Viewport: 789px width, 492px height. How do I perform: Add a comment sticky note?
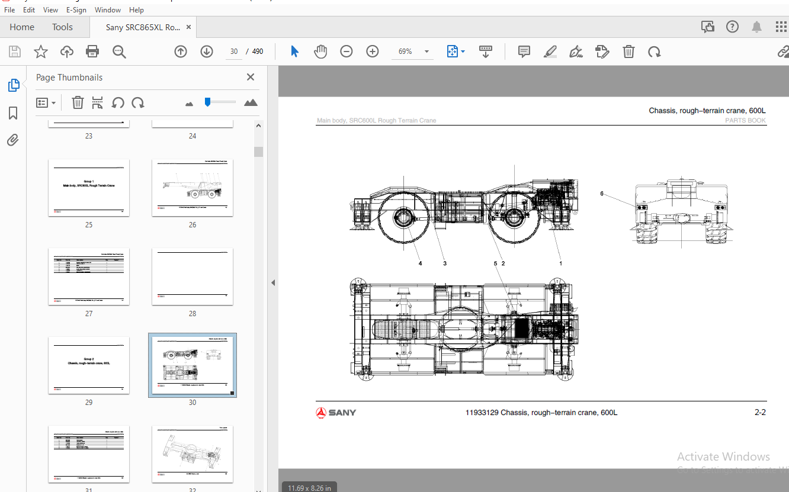pos(524,52)
